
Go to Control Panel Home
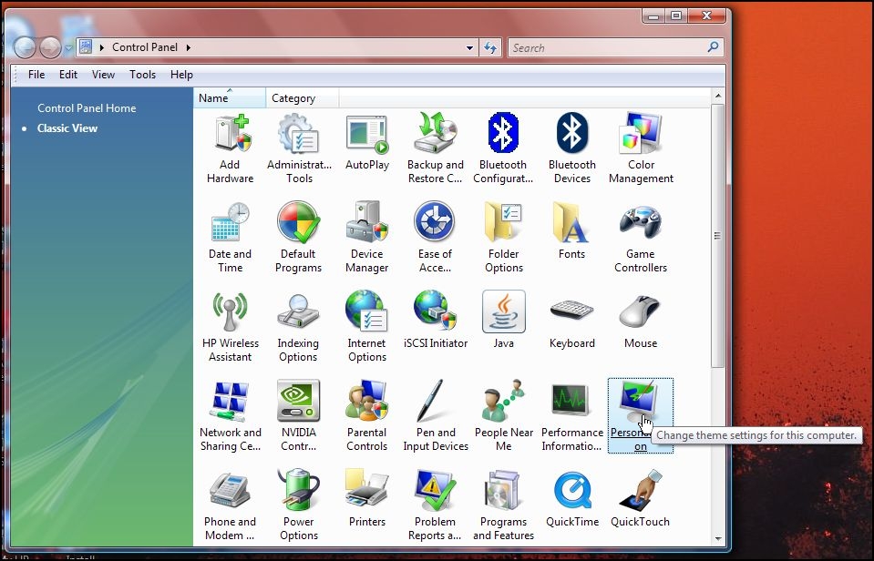[x=87, y=108]
